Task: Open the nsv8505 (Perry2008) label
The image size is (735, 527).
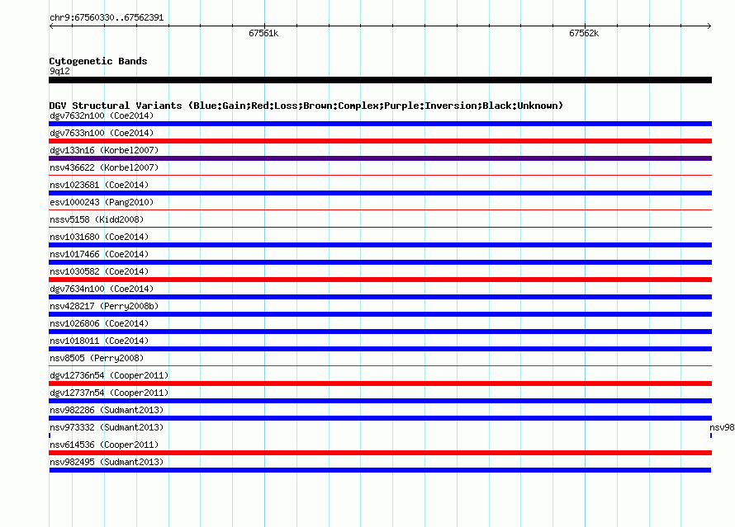Action: (x=97, y=358)
